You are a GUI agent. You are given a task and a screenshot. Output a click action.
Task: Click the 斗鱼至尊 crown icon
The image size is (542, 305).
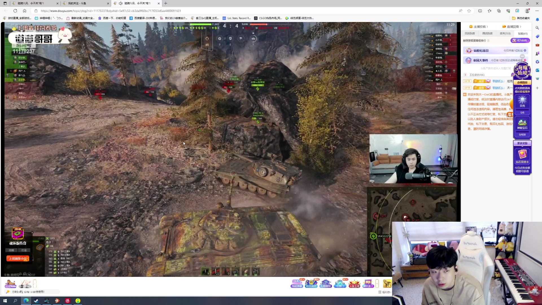point(354,283)
